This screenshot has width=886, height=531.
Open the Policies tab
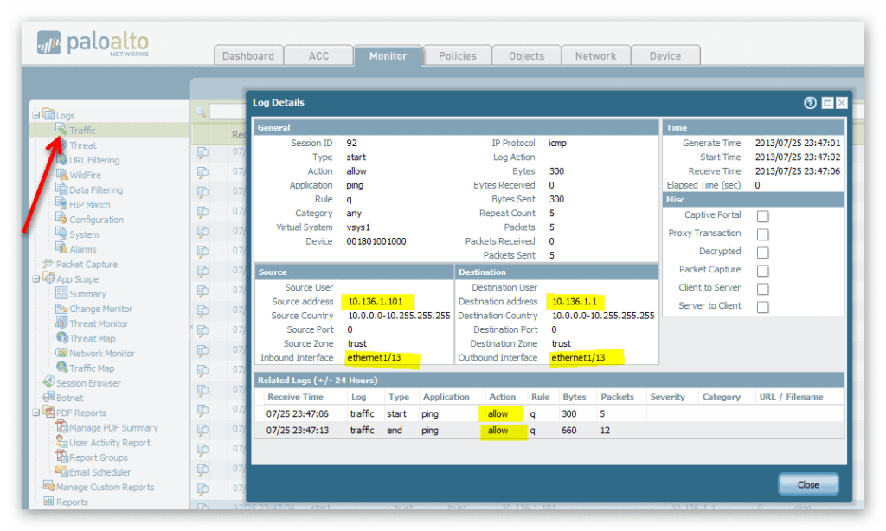coord(457,56)
